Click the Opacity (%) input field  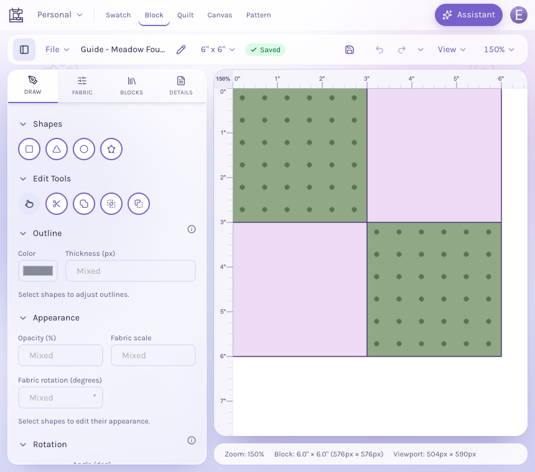(x=60, y=355)
